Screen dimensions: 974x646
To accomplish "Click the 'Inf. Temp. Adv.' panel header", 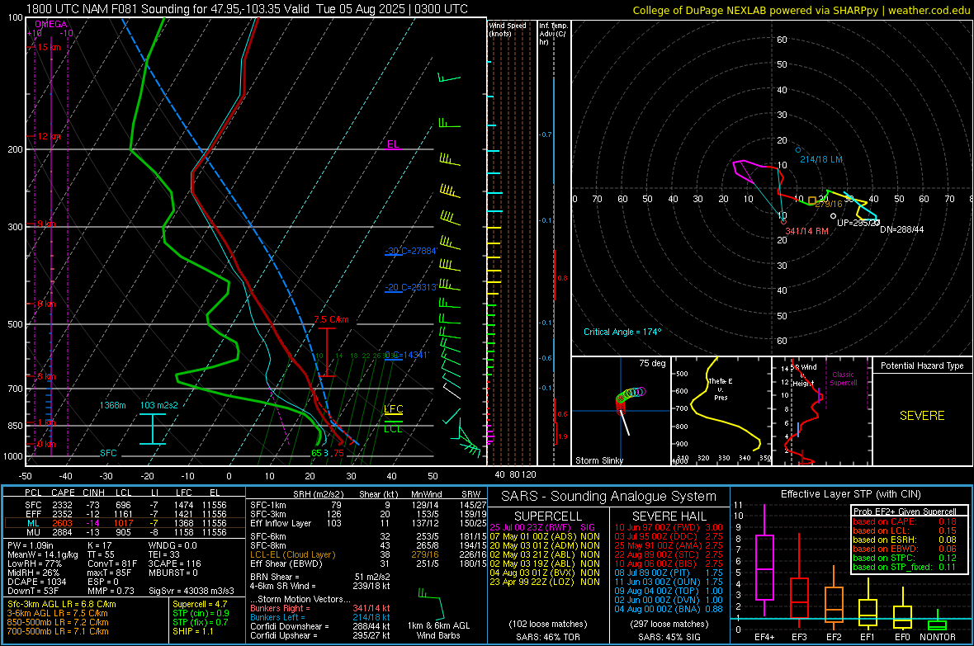I will coord(553,33).
